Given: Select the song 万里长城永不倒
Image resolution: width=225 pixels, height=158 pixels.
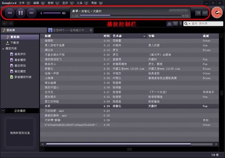Looking at the screenshot, I should (x=130, y=55).
